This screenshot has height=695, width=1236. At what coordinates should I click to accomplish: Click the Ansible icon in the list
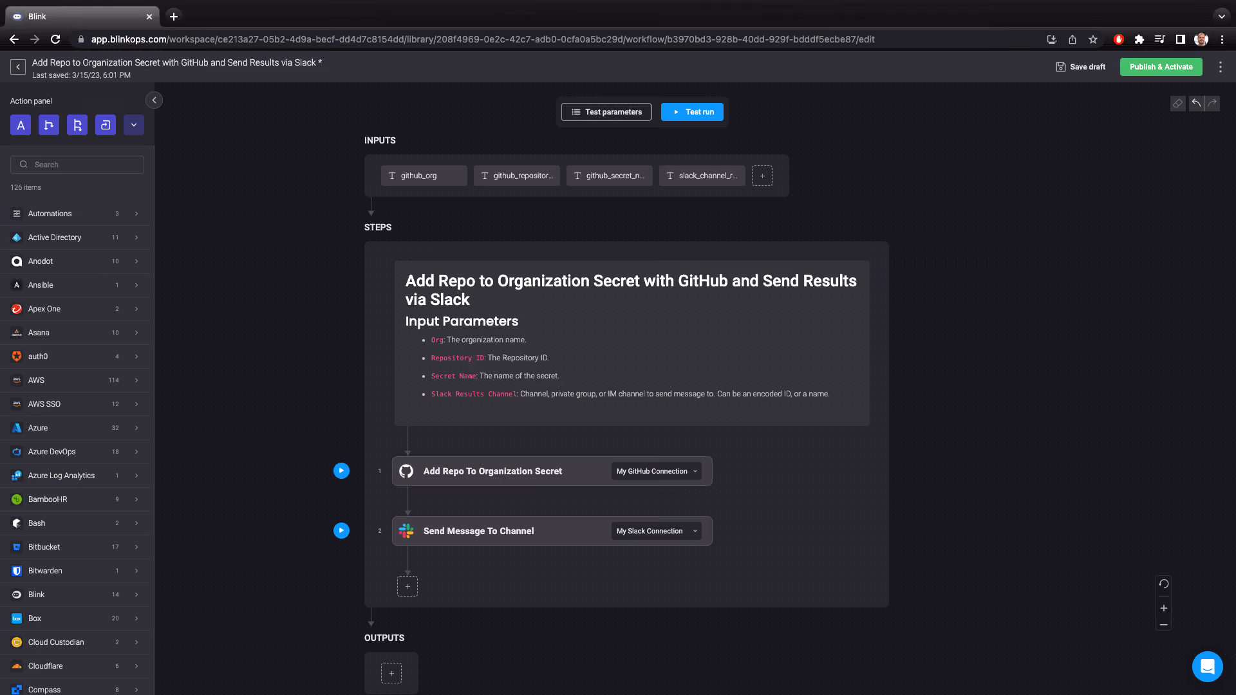[x=17, y=285]
